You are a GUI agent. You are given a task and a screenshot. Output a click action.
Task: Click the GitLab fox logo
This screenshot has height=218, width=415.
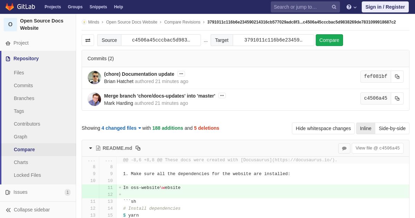10,7
